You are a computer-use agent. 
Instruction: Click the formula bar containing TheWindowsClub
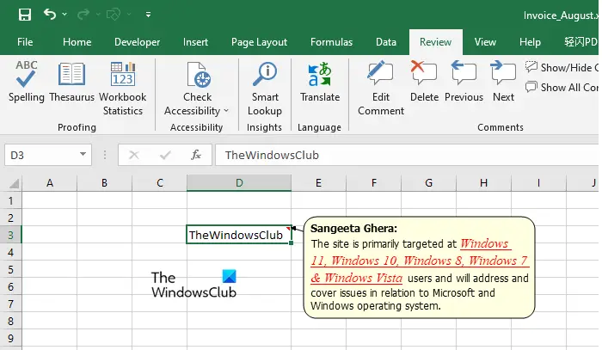[x=407, y=155]
